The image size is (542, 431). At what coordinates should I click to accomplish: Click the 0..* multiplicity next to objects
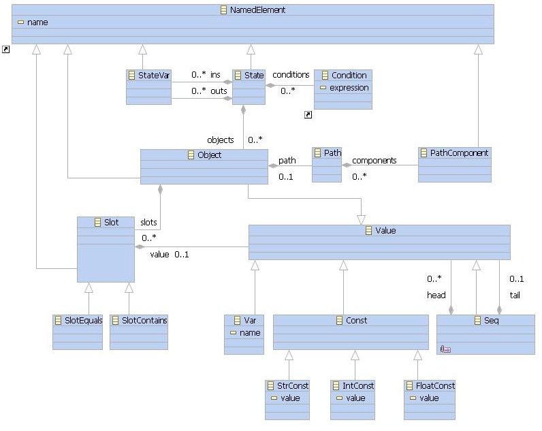(x=255, y=140)
